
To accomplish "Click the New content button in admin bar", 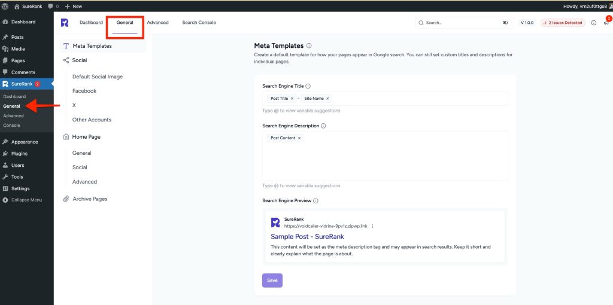I will point(74,6).
